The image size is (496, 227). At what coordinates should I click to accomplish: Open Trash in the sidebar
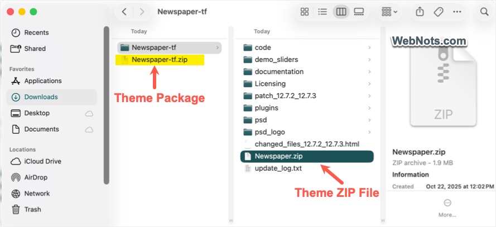(52, 210)
